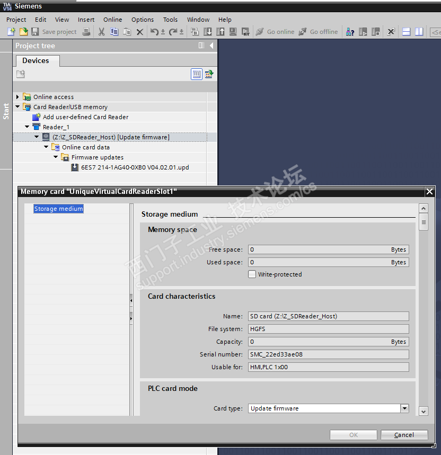The width and height of the screenshot is (441, 455).
Task: Click the dialog scrollbar thumb
Action: point(424,222)
